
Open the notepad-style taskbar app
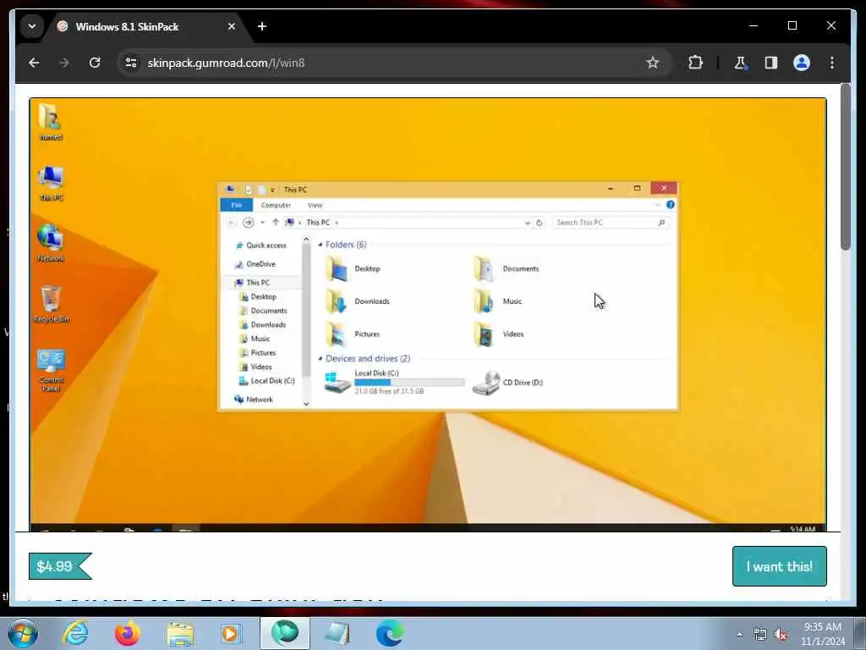coord(337,633)
